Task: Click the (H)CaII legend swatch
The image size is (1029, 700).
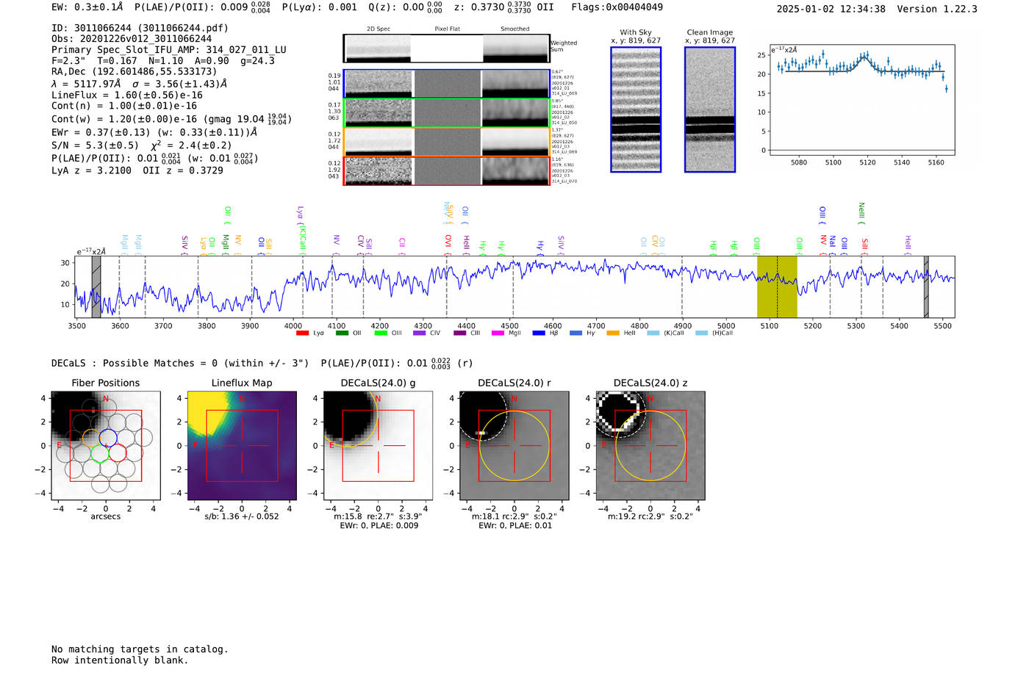Action: coord(702,333)
